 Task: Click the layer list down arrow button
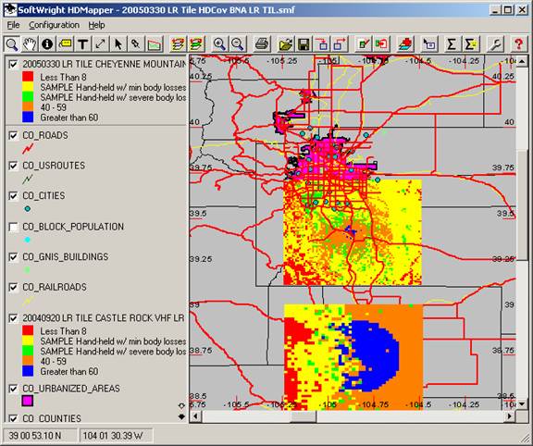click(x=181, y=416)
